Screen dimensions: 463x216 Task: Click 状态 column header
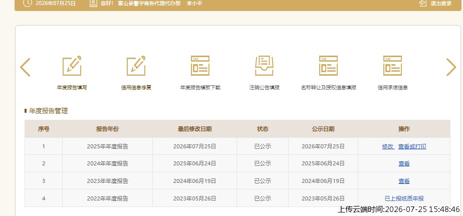263,129
